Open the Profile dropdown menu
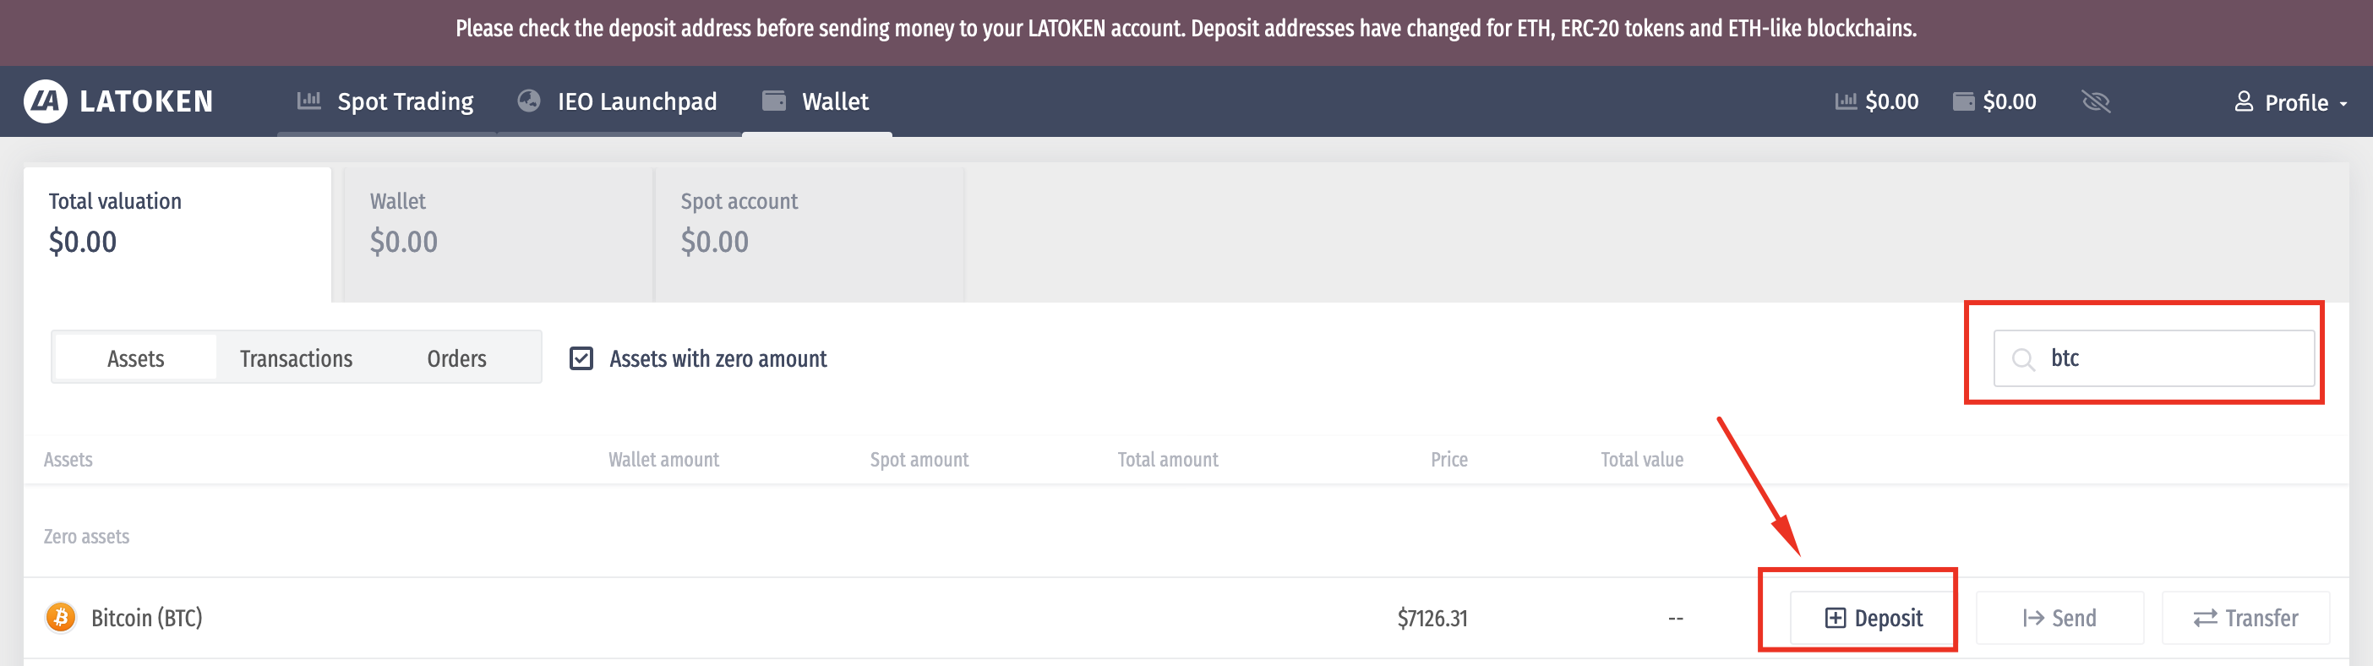Image resolution: width=2373 pixels, height=666 pixels. click(x=2291, y=102)
